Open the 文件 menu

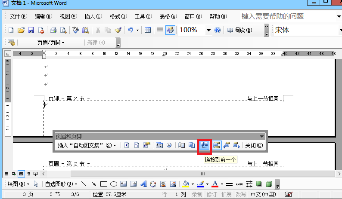19,16
